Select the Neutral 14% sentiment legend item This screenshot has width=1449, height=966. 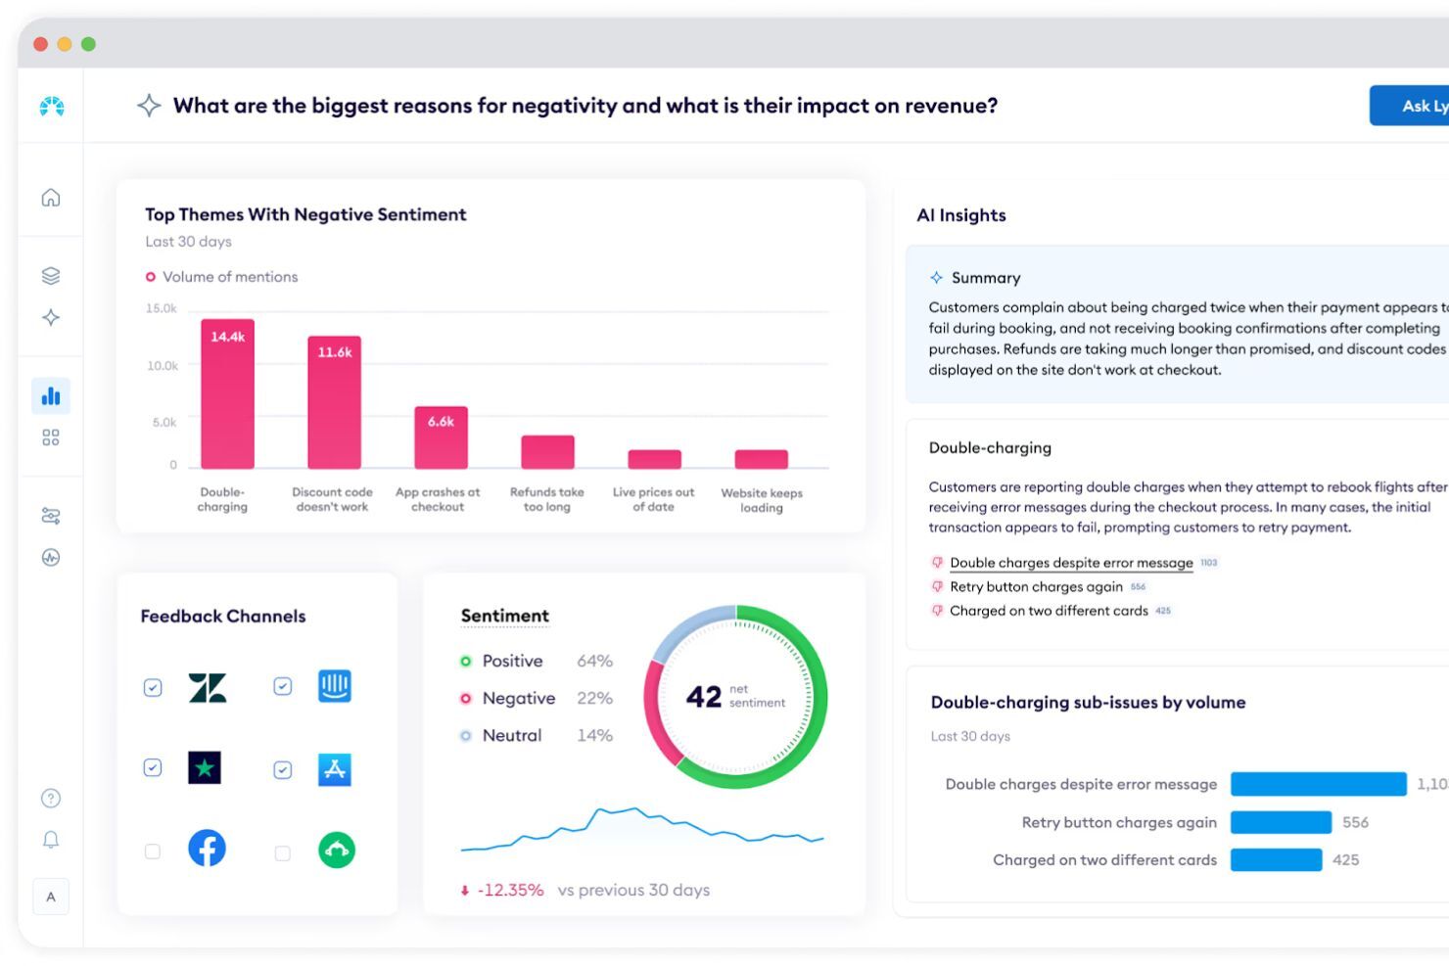point(537,735)
